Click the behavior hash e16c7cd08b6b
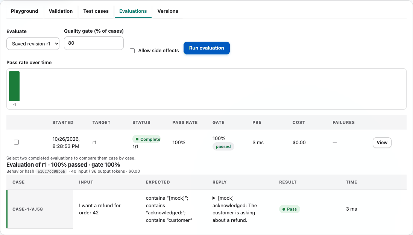The image size is (413, 235). tap(52, 172)
